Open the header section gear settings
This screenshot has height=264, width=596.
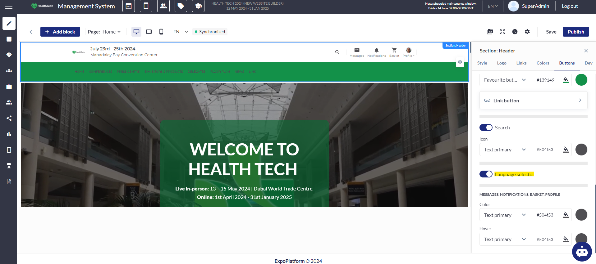coord(460,62)
